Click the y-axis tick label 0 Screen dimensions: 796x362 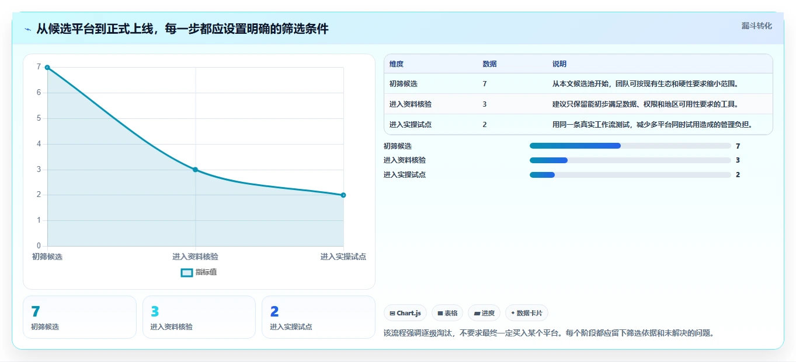click(x=39, y=246)
